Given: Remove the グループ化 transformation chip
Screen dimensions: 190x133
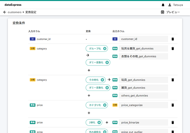Looking at the screenshot, I should (105, 49).
